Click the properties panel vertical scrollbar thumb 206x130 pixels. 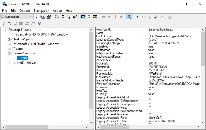[203, 49]
